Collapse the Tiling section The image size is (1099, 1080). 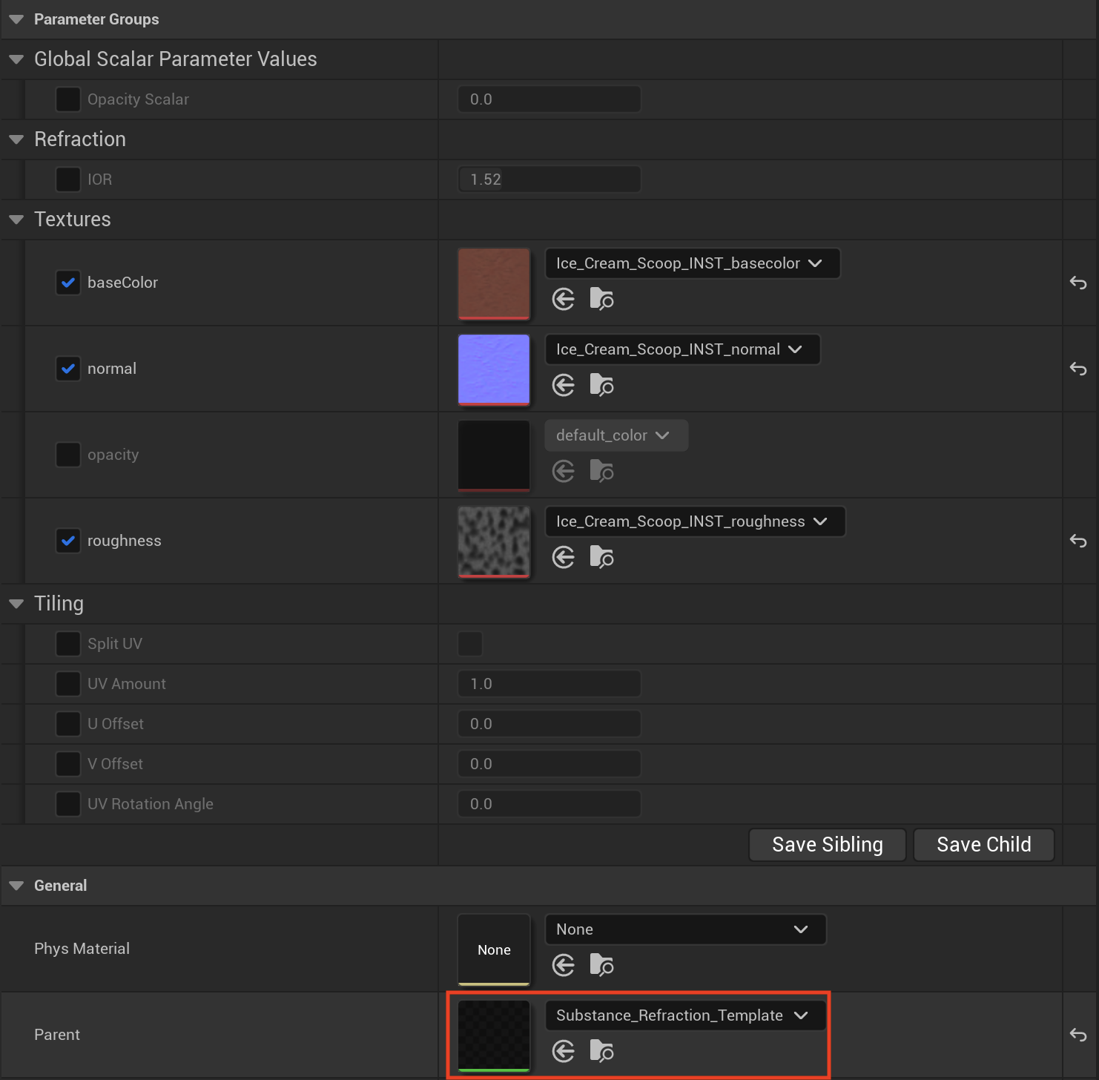click(16, 604)
